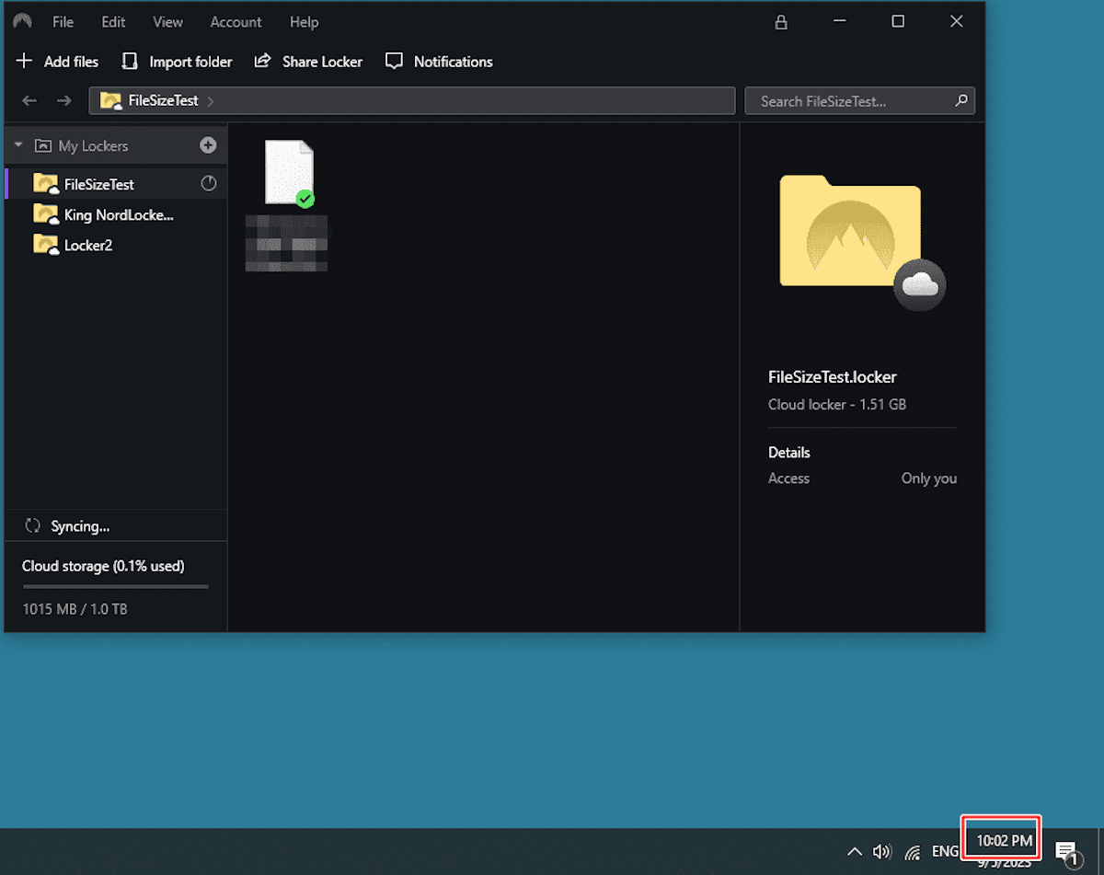This screenshot has width=1104, height=875.
Task: Open the File menu
Action: 63,22
